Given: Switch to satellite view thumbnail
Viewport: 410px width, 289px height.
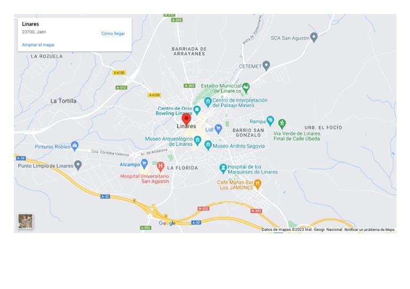Looking at the screenshot, I should coord(26,221).
